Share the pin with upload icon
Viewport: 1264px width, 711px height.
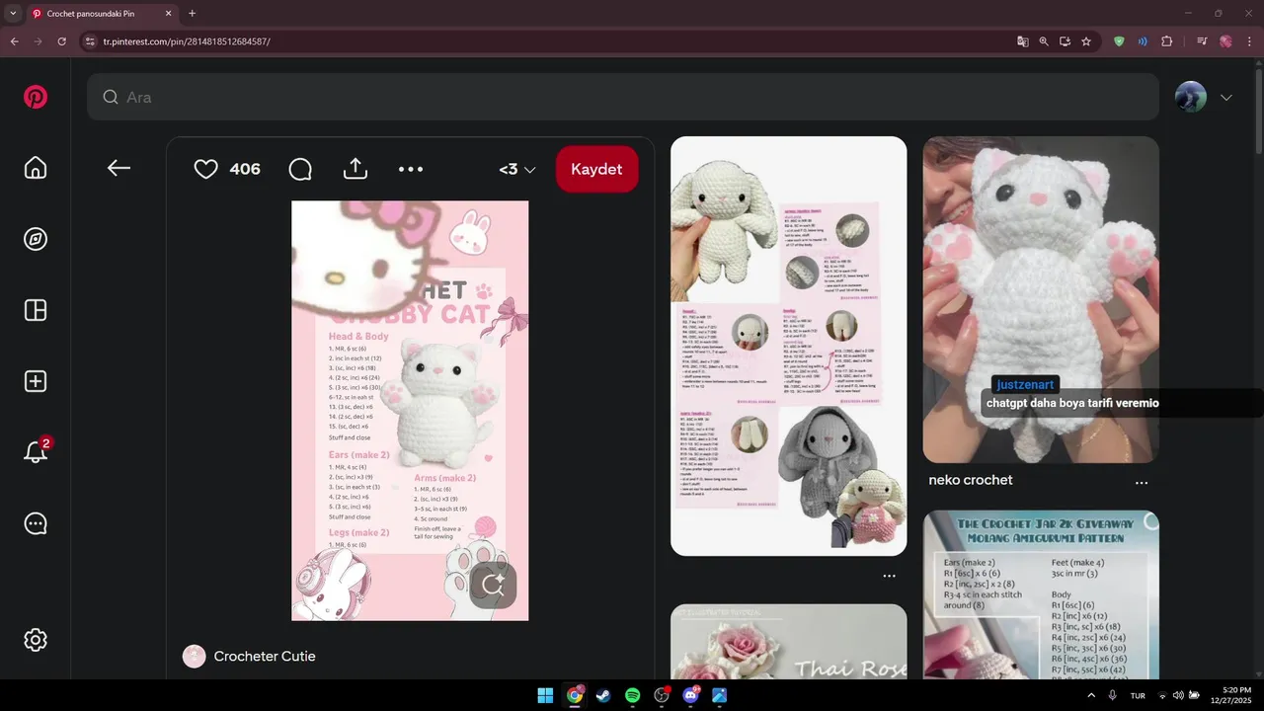point(355,169)
